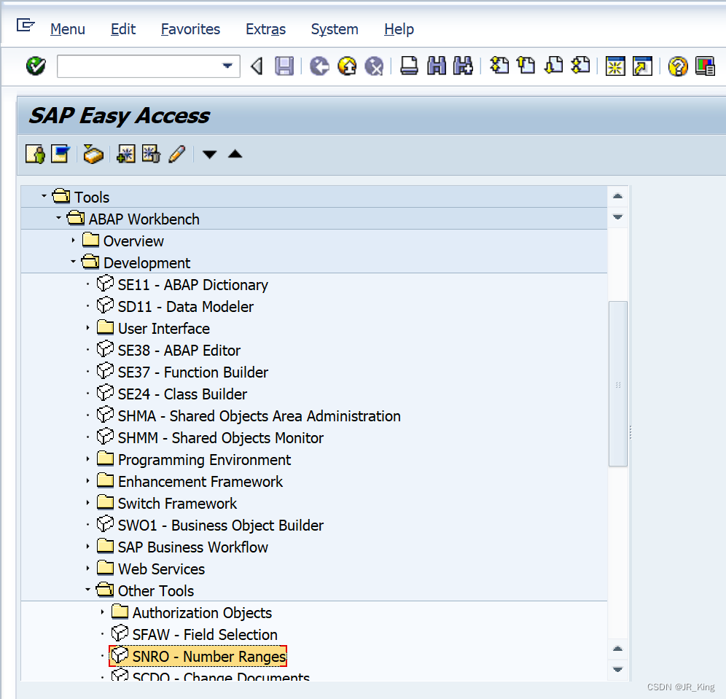Click the green Back arrow icon
726x699 pixels.
[x=319, y=66]
